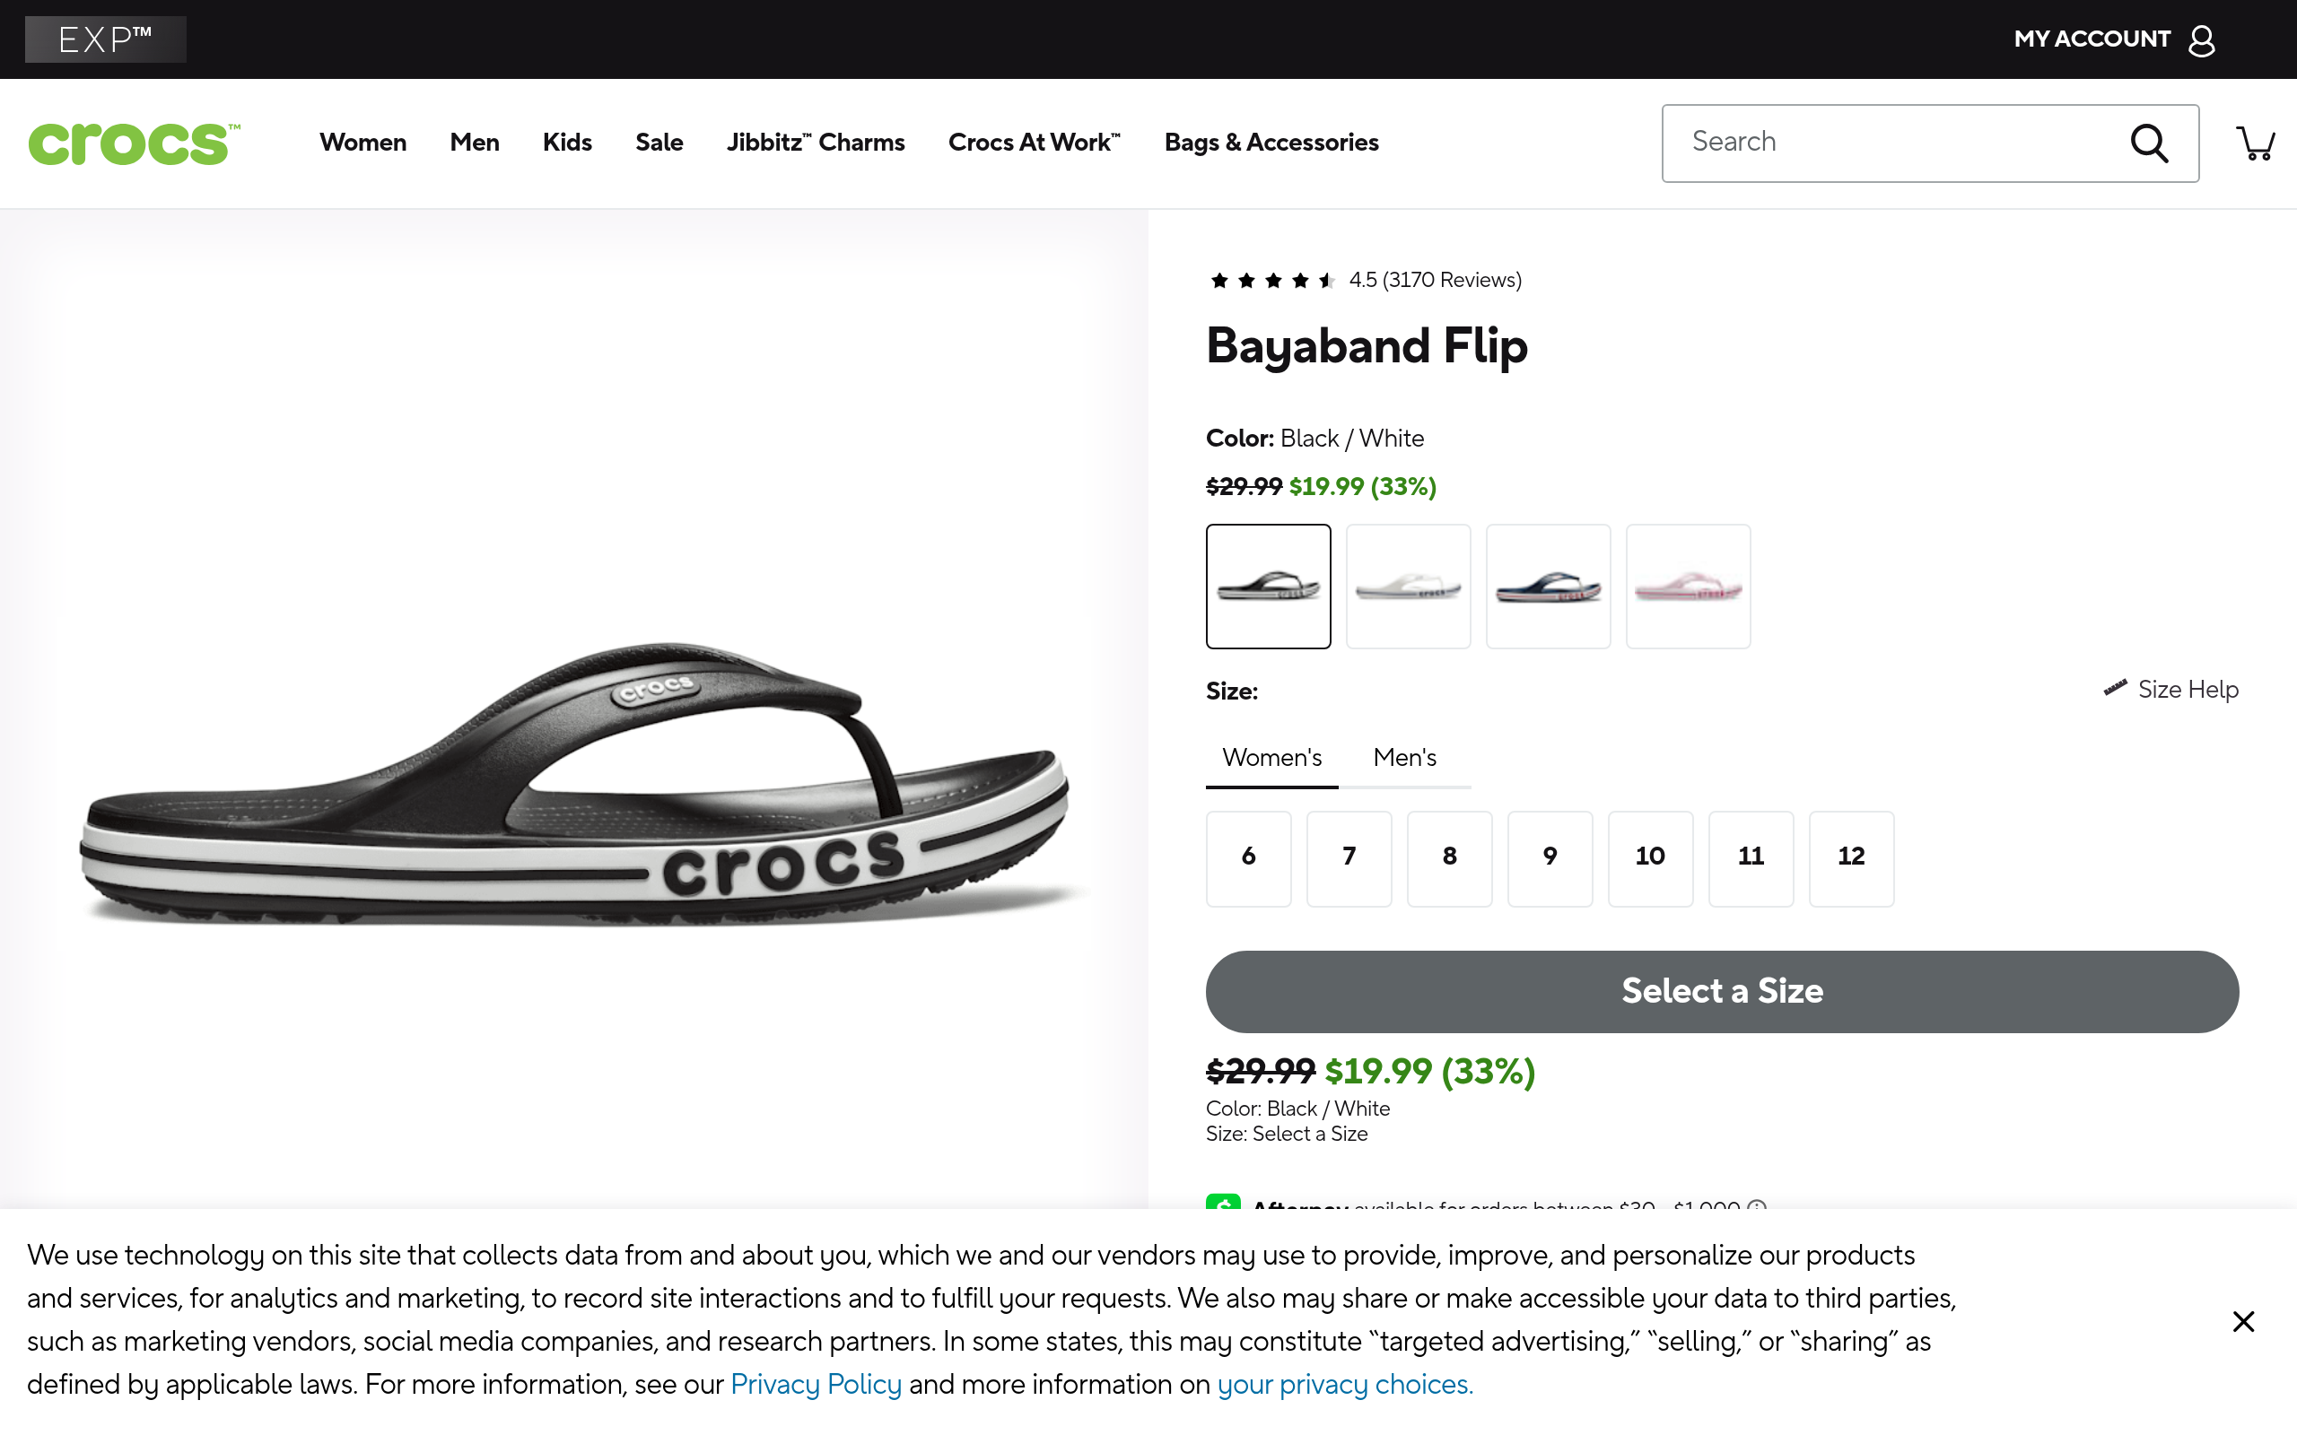2297x1435 pixels.
Task: Choose the navy flip color swatch
Action: 1547,587
